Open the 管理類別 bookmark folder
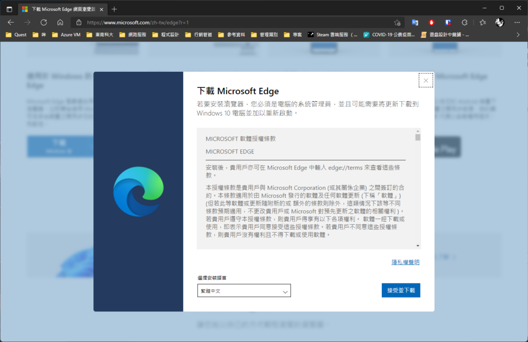This screenshot has height=342, width=528. (x=264, y=35)
